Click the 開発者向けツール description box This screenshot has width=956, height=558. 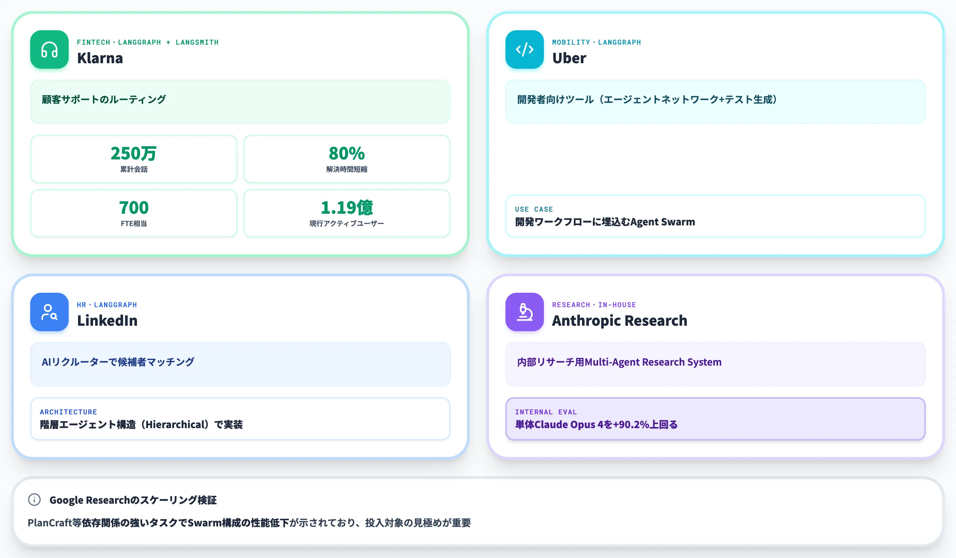(715, 101)
